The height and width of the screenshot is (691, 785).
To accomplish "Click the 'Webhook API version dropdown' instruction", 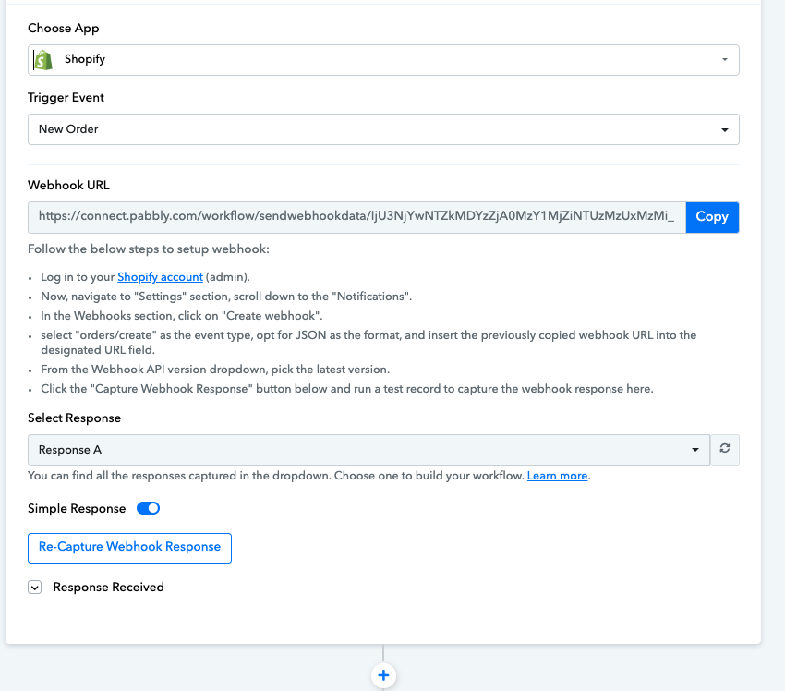I will (215, 370).
